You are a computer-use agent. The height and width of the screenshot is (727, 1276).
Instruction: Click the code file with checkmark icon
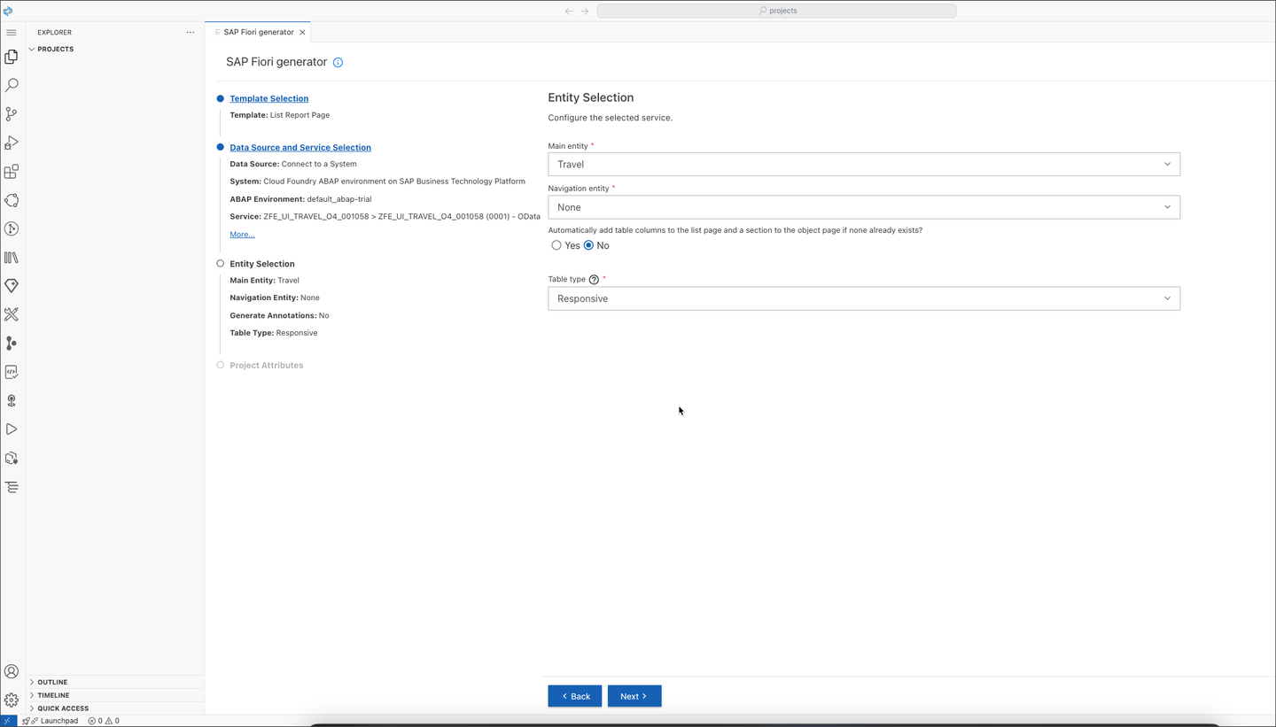[x=12, y=372]
